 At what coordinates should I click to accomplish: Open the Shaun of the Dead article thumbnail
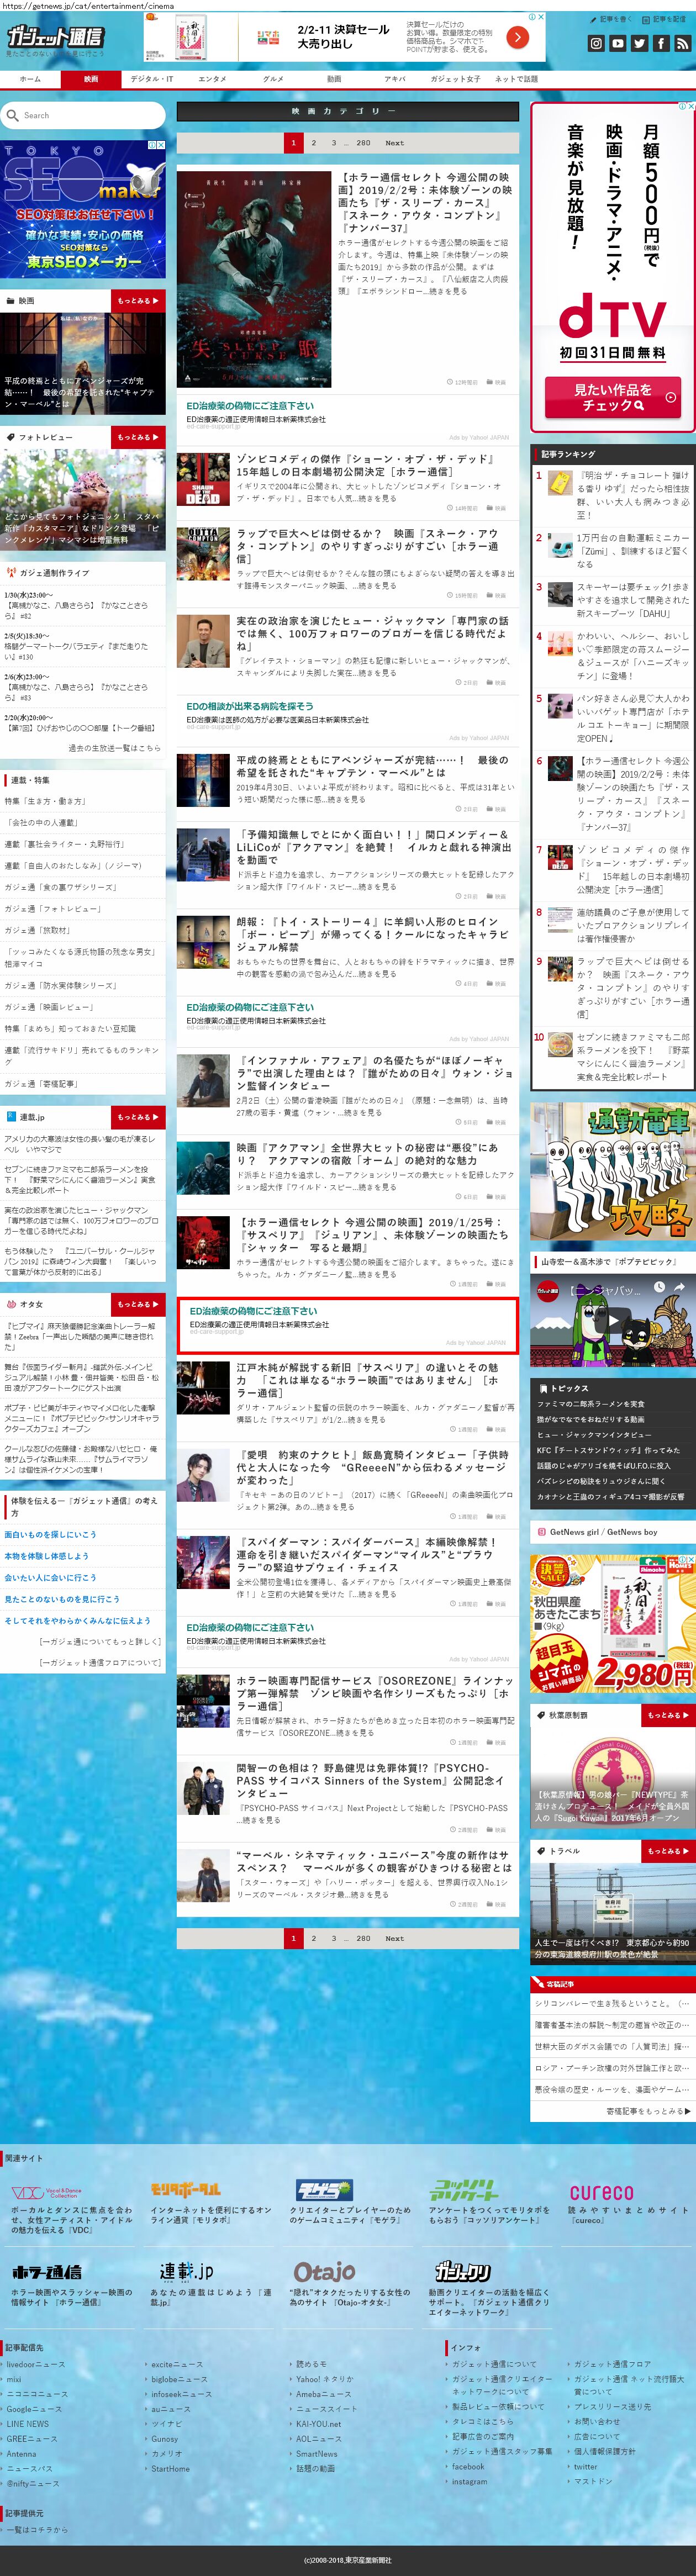point(203,479)
